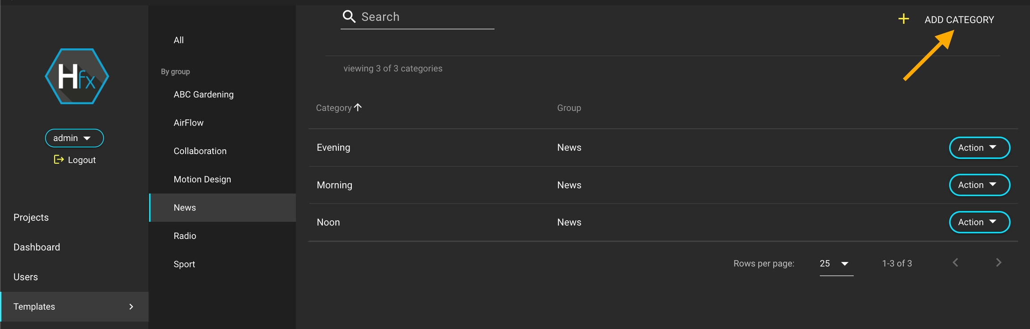Select the Users menu item
This screenshot has width=1030, height=329.
click(25, 277)
